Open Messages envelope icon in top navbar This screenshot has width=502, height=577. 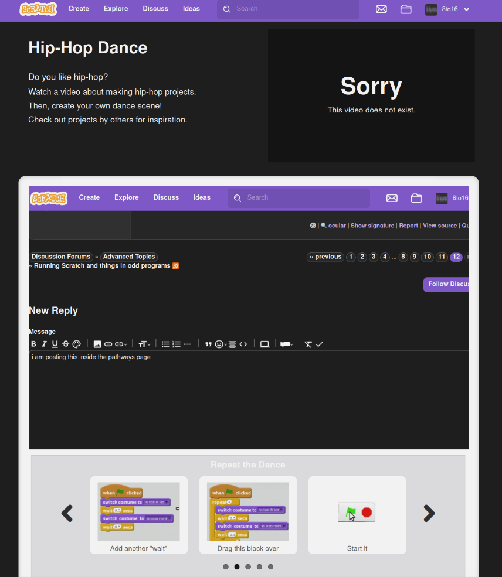coord(381,9)
